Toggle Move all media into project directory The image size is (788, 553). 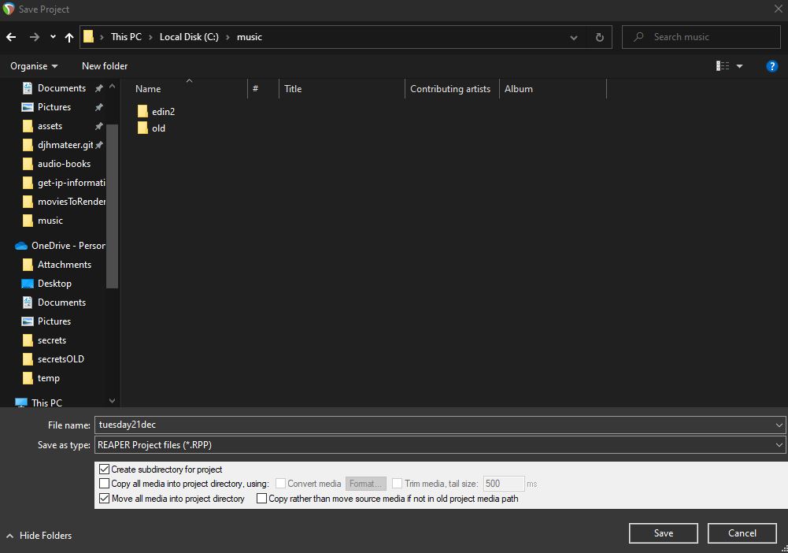[x=104, y=499]
